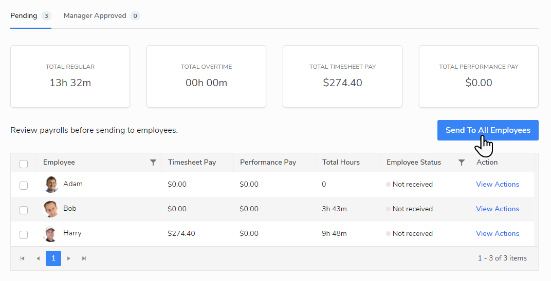Open View Actions for Harry
The height and width of the screenshot is (281, 551).
click(498, 233)
